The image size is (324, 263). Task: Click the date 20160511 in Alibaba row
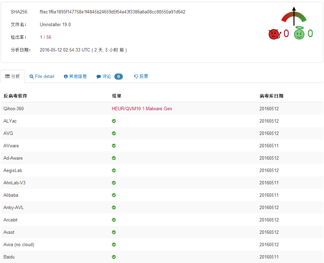tap(269, 195)
